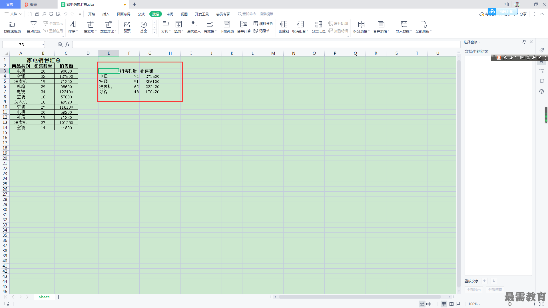
Task: Click the vertical scrollbar of the sheet
Action: tap(459, 174)
